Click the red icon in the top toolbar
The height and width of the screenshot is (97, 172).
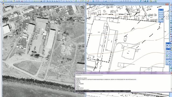[22, 1]
